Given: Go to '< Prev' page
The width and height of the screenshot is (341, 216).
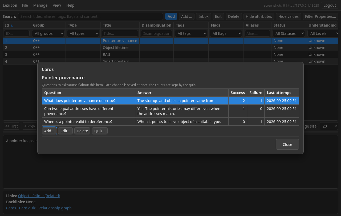Looking at the screenshot, I should (x=30, y=126).
